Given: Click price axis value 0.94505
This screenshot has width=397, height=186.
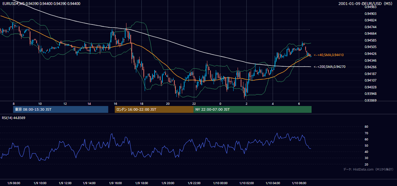Looking at the screenshot, I should coord(370,47).
